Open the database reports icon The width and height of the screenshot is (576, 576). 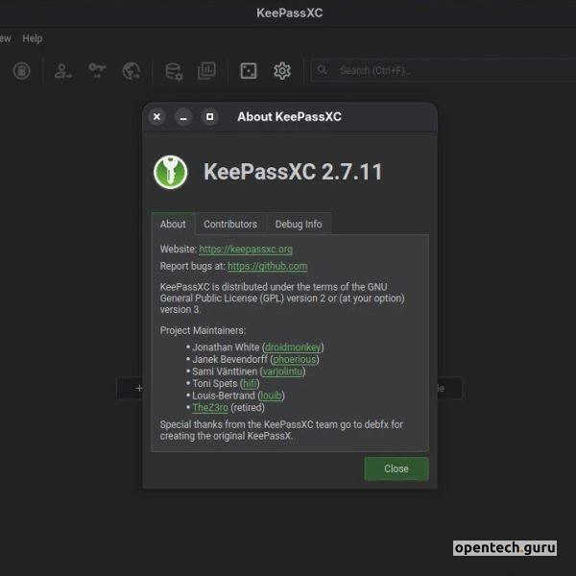click(206, 71)
